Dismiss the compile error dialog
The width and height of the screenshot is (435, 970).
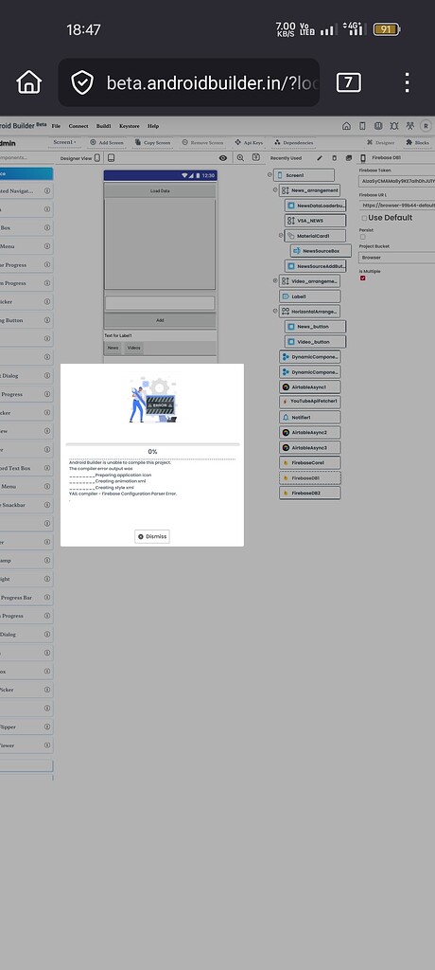[x=152, y=536]
